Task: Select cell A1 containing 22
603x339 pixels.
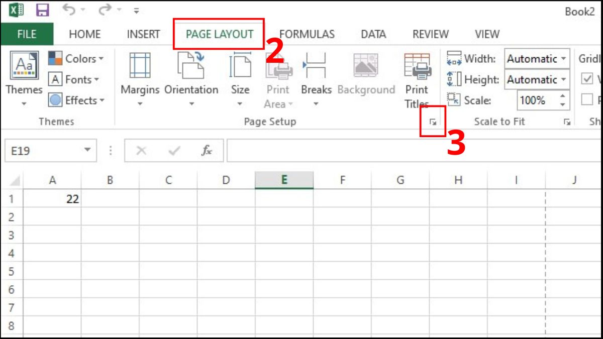Action: tap(52, 199)
